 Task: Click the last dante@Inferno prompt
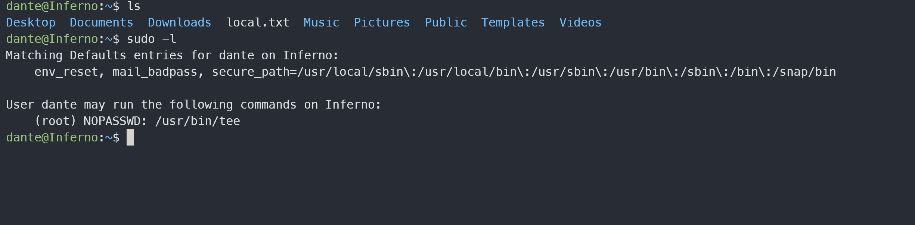point(63,138)
